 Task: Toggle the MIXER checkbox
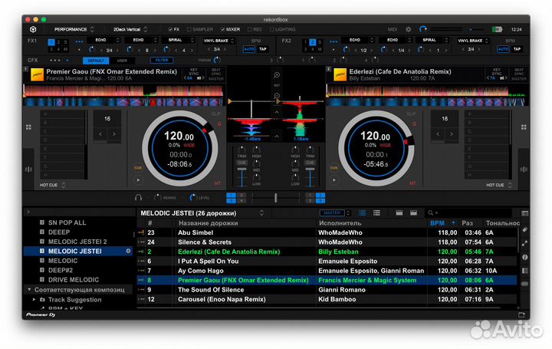[223, 29]
